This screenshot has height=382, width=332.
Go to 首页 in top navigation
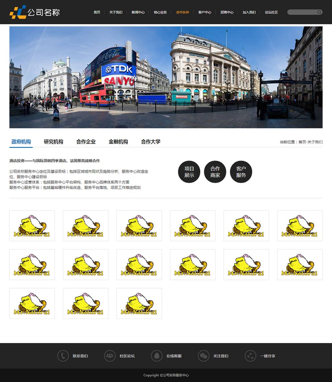(97, 12)
